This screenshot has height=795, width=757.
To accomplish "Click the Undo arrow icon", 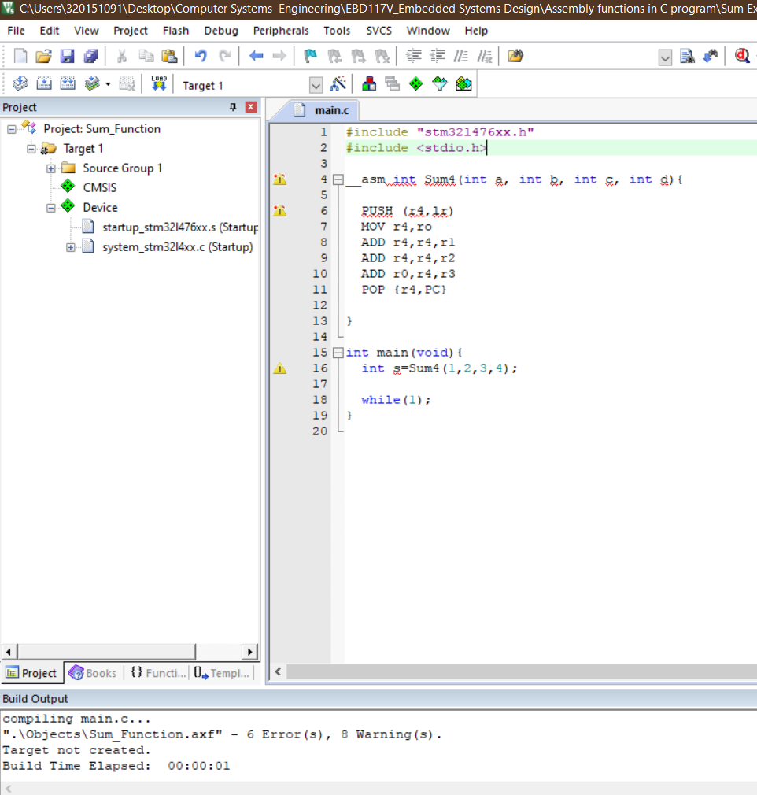I will tap(200, 55).
